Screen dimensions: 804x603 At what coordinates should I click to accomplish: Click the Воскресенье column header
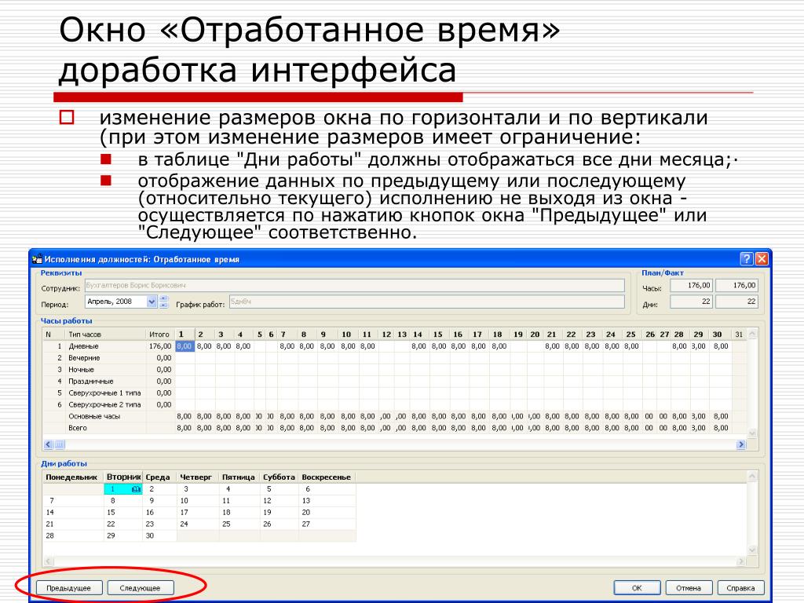tap(326, 477)
